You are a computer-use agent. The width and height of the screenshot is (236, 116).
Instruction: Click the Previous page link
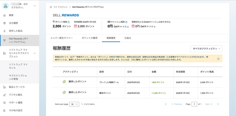pyautogui.click(x=176, y=104)
